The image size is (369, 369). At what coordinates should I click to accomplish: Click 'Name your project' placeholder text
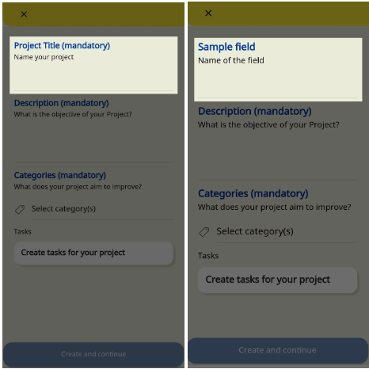[x=44, y=57]
